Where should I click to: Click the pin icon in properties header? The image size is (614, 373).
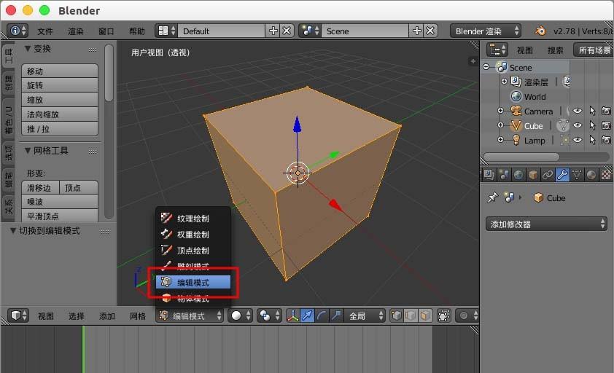pos(492,197)
